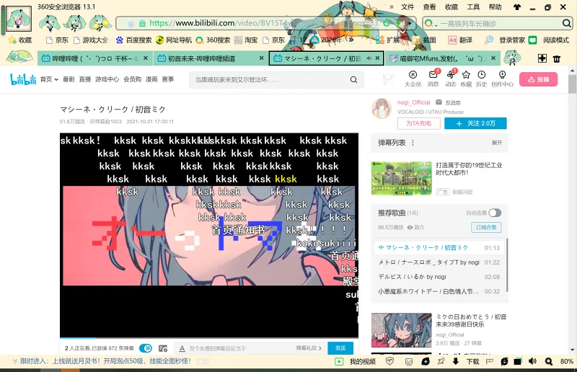Viewport: 577px width, 372px height.
Task: Toggle the 自动连播 autoplay switch
Action: [495, 213]
